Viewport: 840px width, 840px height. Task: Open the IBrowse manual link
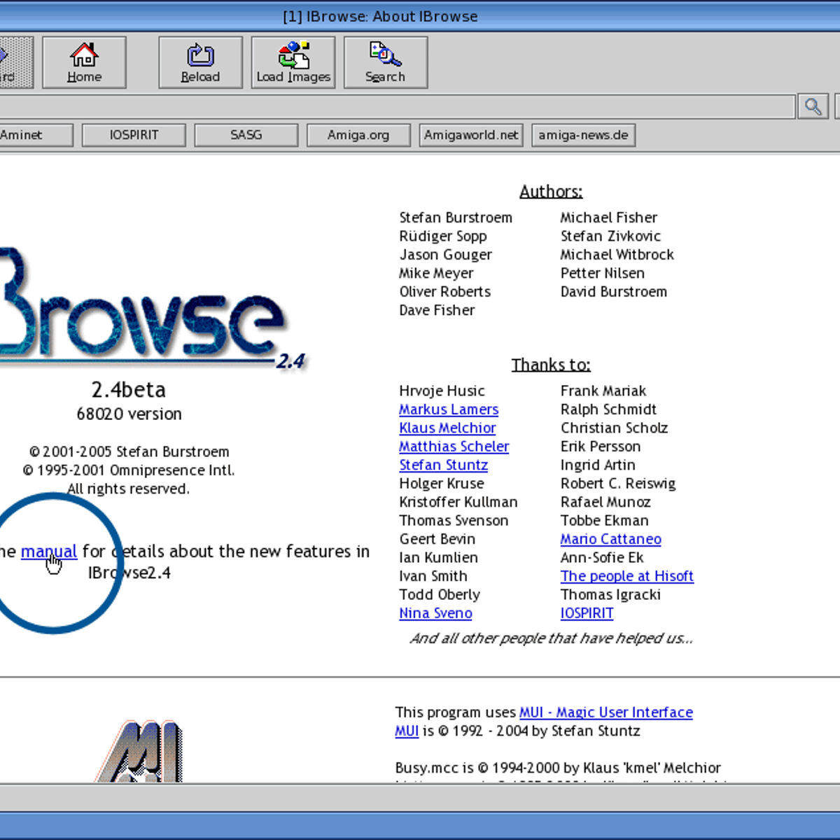tap(49, 551)
